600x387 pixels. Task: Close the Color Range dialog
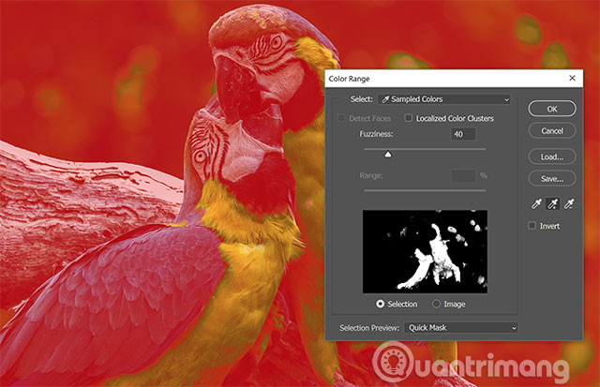(572, 78)
